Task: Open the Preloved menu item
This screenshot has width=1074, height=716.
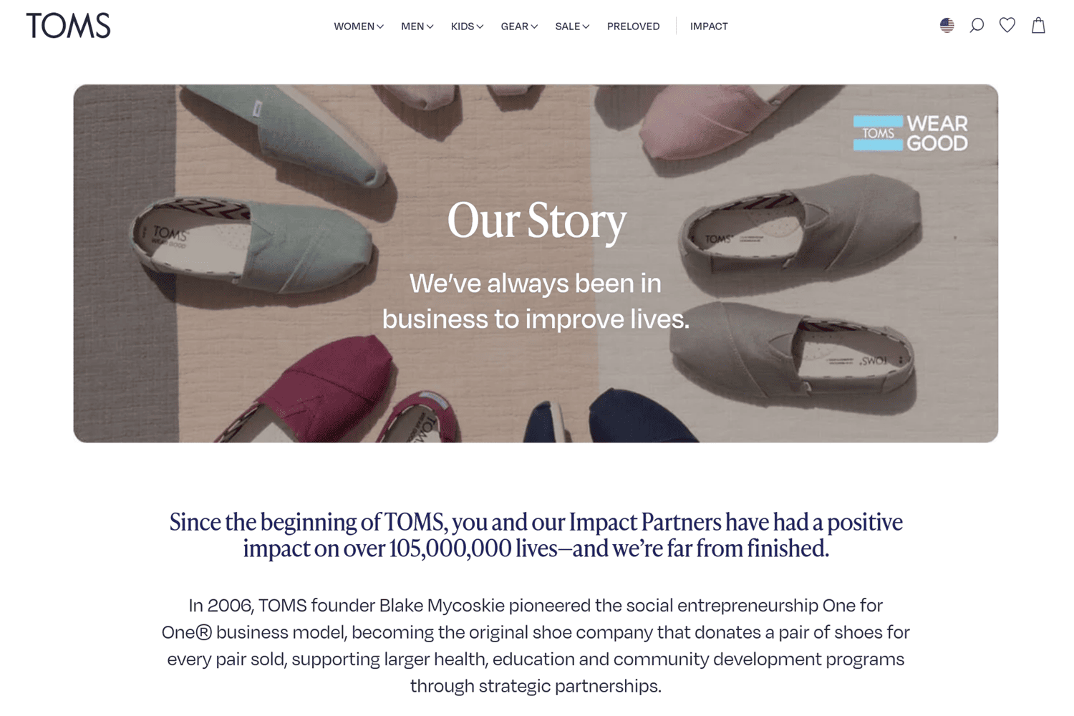Action: pyautogui.click(x=634, y=26)
